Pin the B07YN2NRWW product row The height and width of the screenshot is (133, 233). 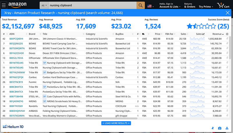tap(227, 72)
